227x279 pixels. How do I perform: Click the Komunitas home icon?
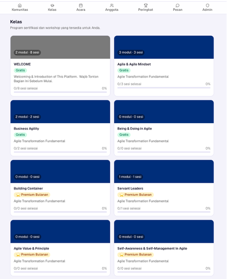coord(20,5)
